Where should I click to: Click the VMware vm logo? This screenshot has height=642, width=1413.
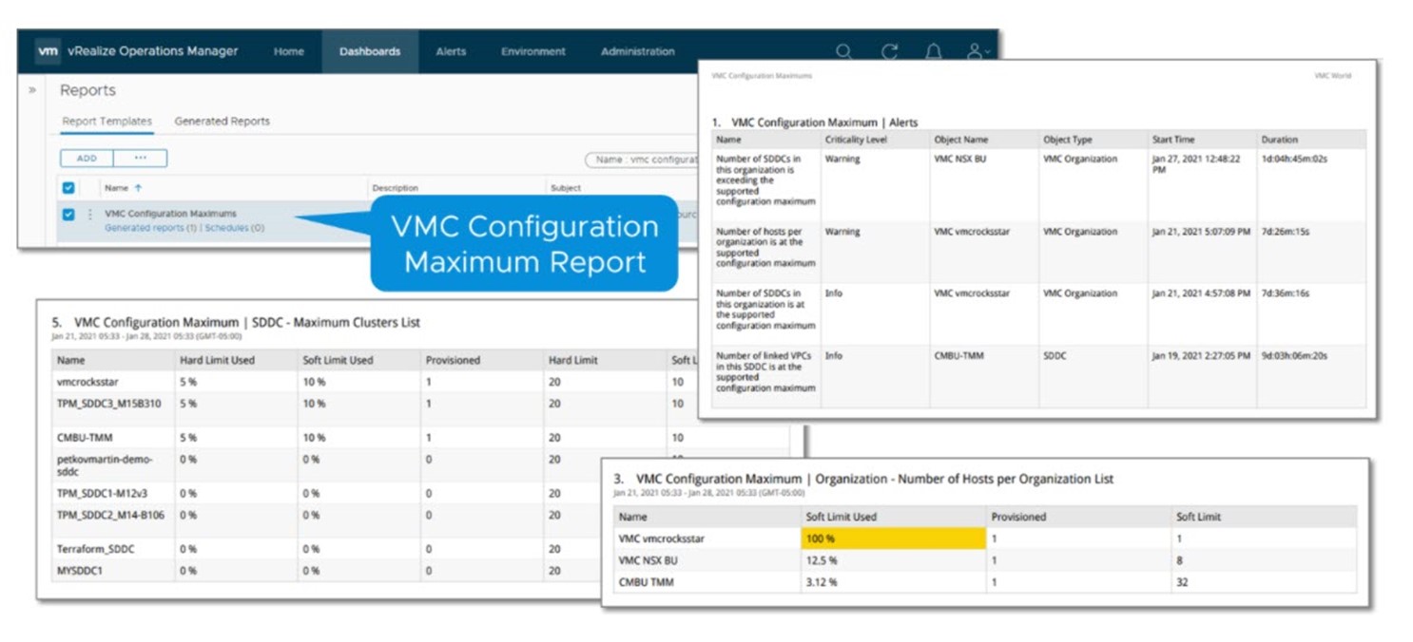[x=48, y=51]
